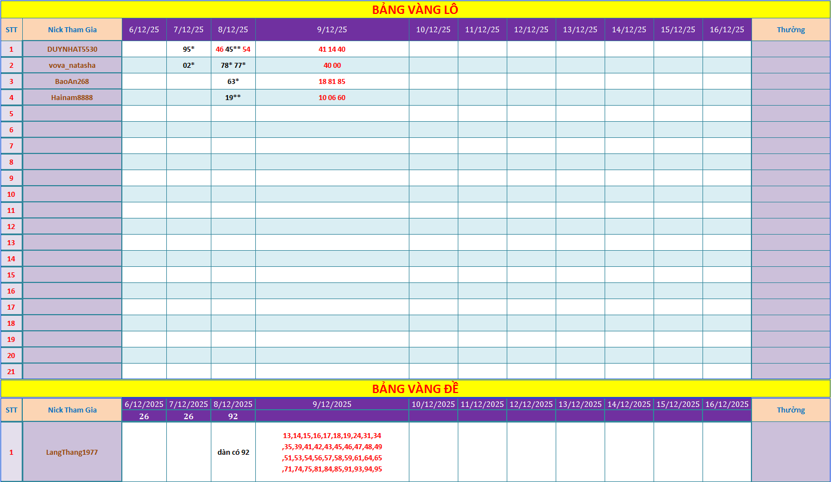Screen dimensions: 831x482
Task: Select the cell showing 46 45** 54
Action: coord(233,49)
